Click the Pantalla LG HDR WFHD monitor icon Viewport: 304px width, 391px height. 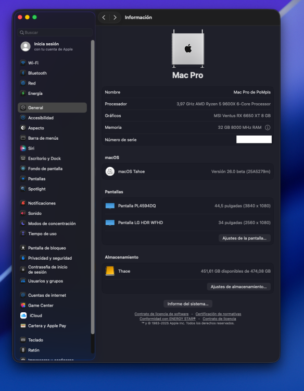pyautogui.click(x=110, y=223)
